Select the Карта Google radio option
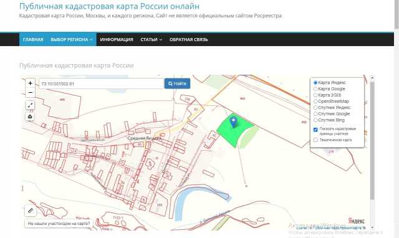 pyautogui.click(x=315, y=88)
